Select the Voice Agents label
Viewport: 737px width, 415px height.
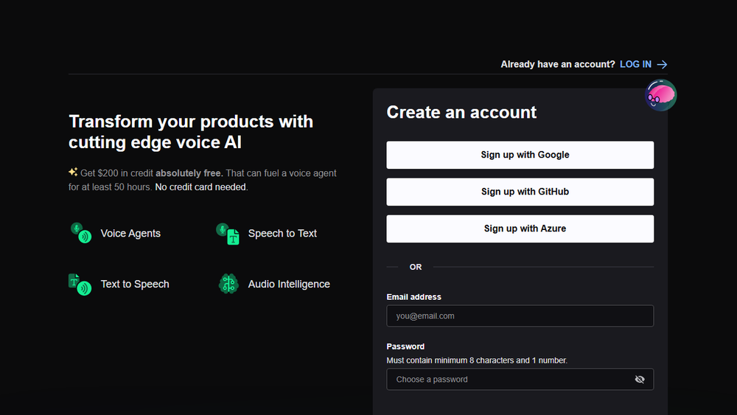[x=130, y=234]
